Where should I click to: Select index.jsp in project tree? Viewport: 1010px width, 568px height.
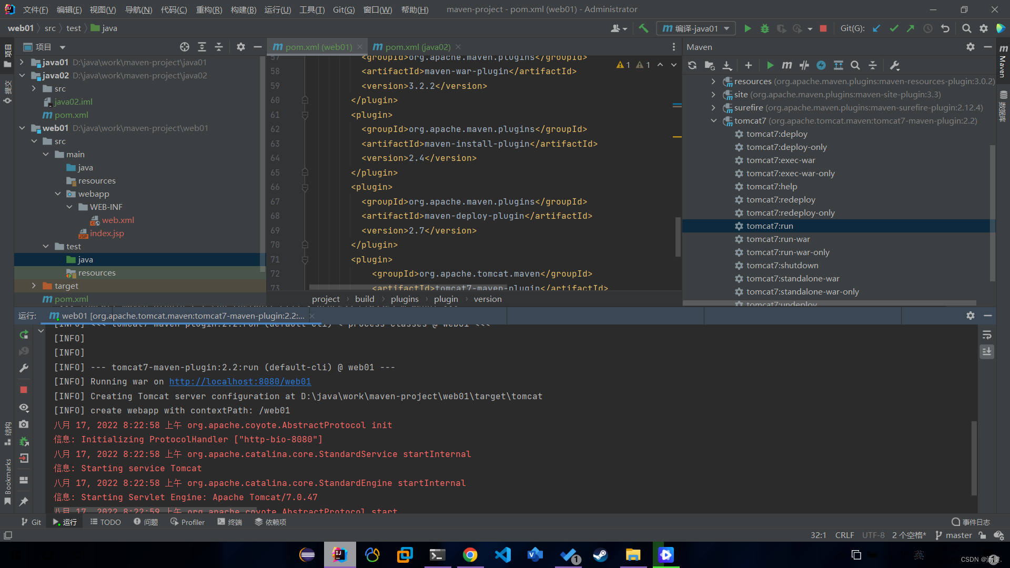coord(107,233)
